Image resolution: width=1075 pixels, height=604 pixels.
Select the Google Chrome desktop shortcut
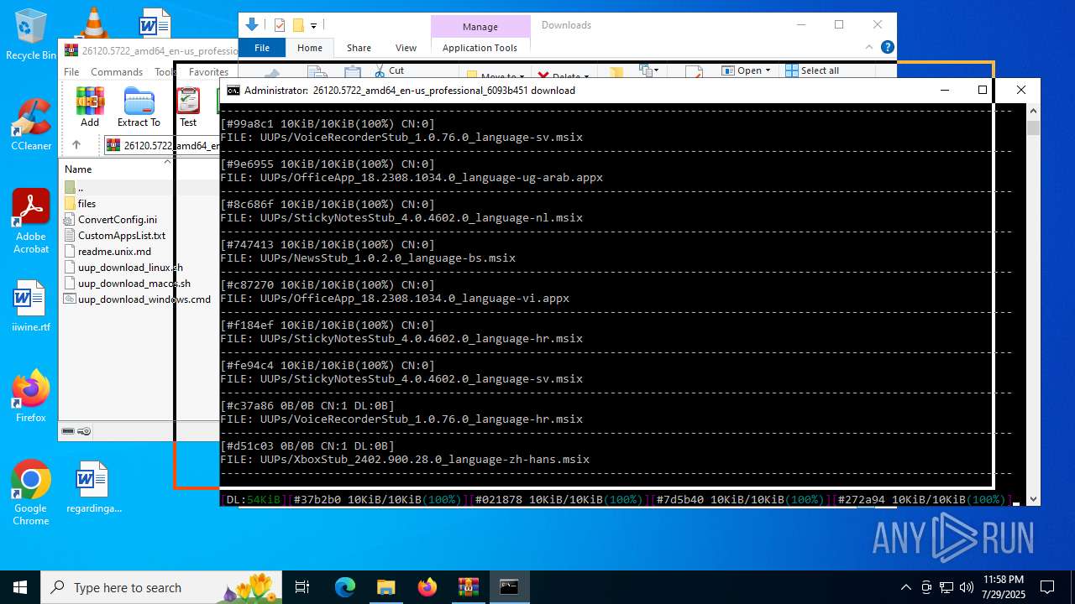(x=31, y=493)
